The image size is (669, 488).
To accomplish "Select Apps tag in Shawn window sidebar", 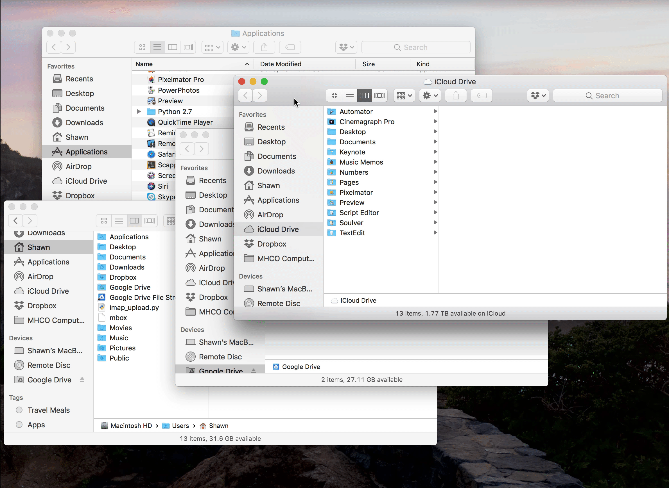I will coord(49,425).
